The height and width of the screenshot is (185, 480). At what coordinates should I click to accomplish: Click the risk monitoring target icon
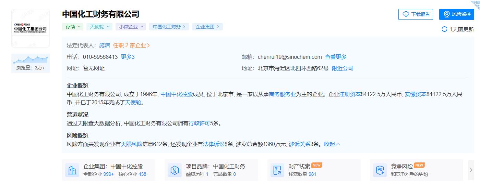point(447,14)
